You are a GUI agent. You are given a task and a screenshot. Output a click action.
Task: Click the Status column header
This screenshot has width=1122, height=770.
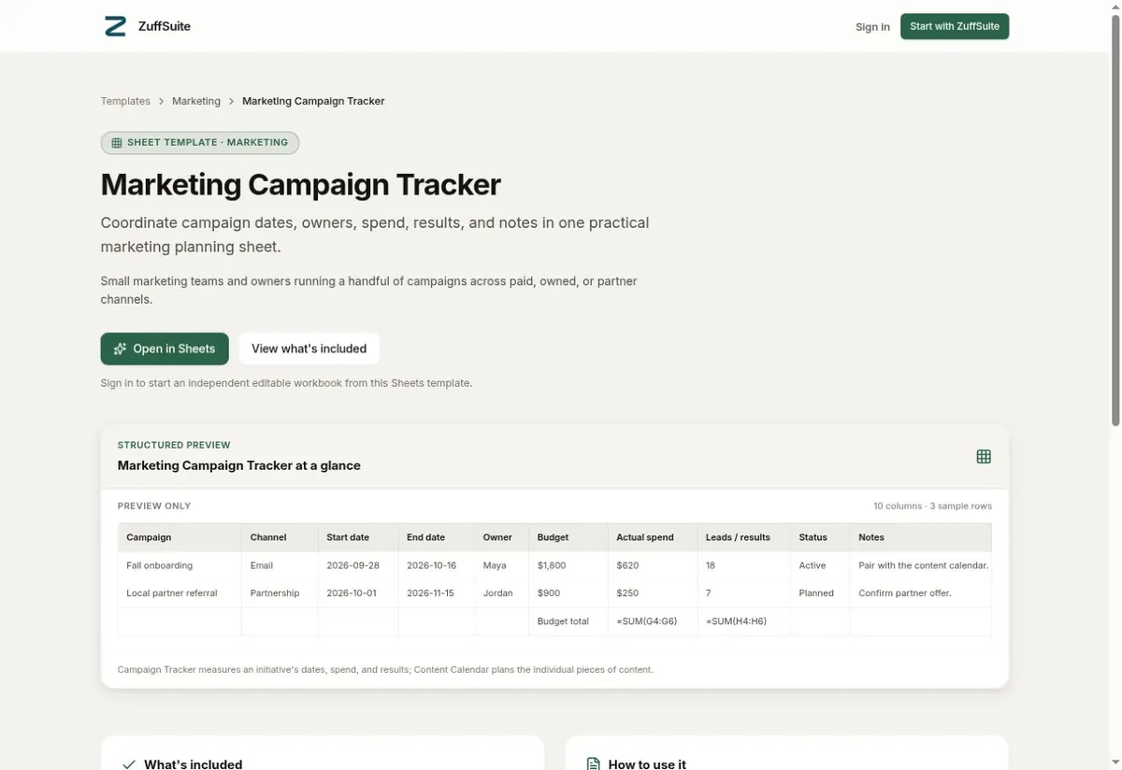click(820, 537)
